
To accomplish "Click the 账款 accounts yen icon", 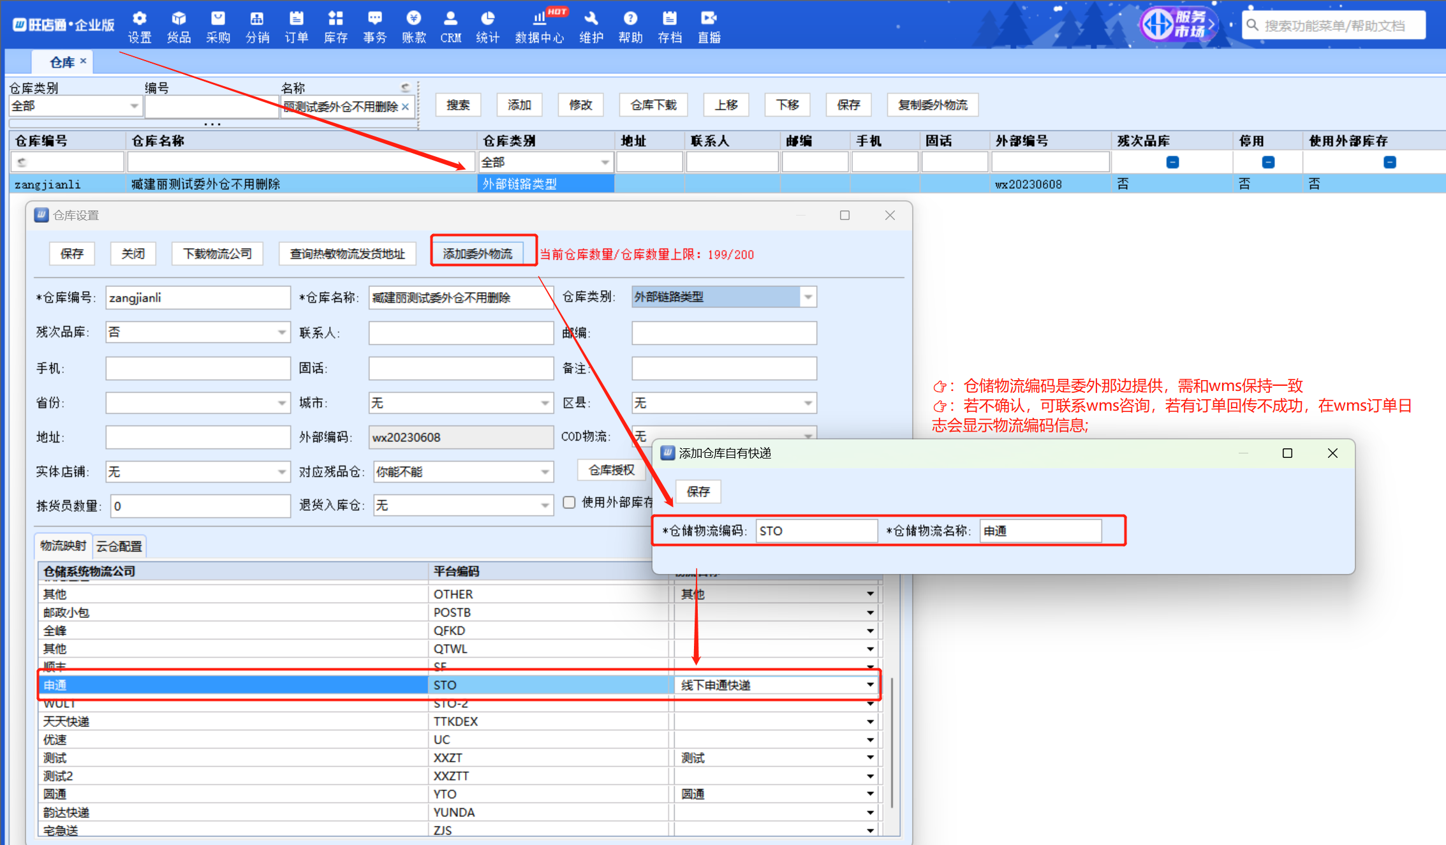I will click(x=413, y=19).
